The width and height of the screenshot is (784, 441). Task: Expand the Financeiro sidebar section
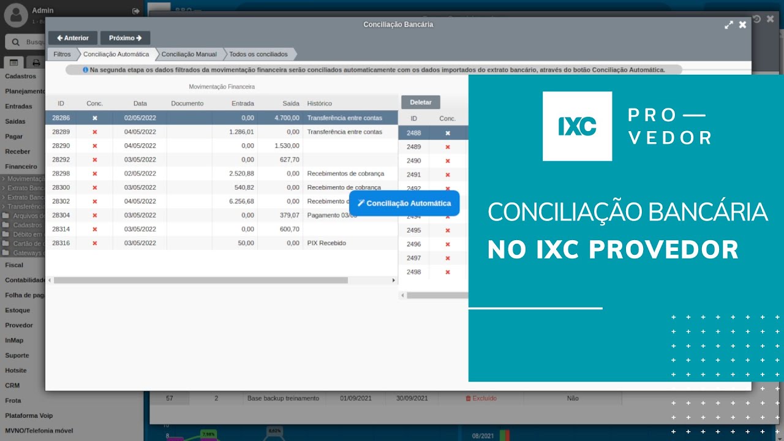coord(21,166)
